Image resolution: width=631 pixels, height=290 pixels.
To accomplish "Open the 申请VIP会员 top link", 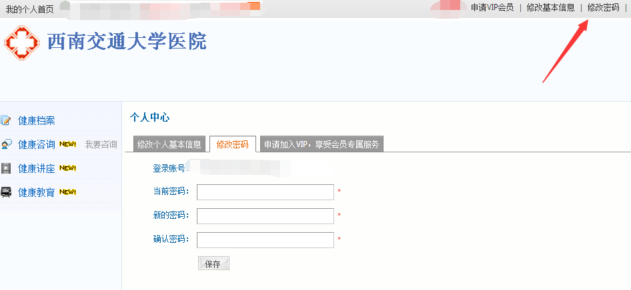I will [x=492, y=7].
